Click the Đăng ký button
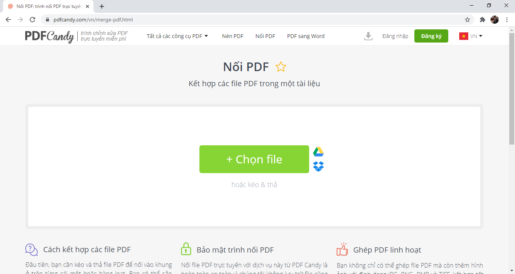515x274 pixels. click(431, 36)
